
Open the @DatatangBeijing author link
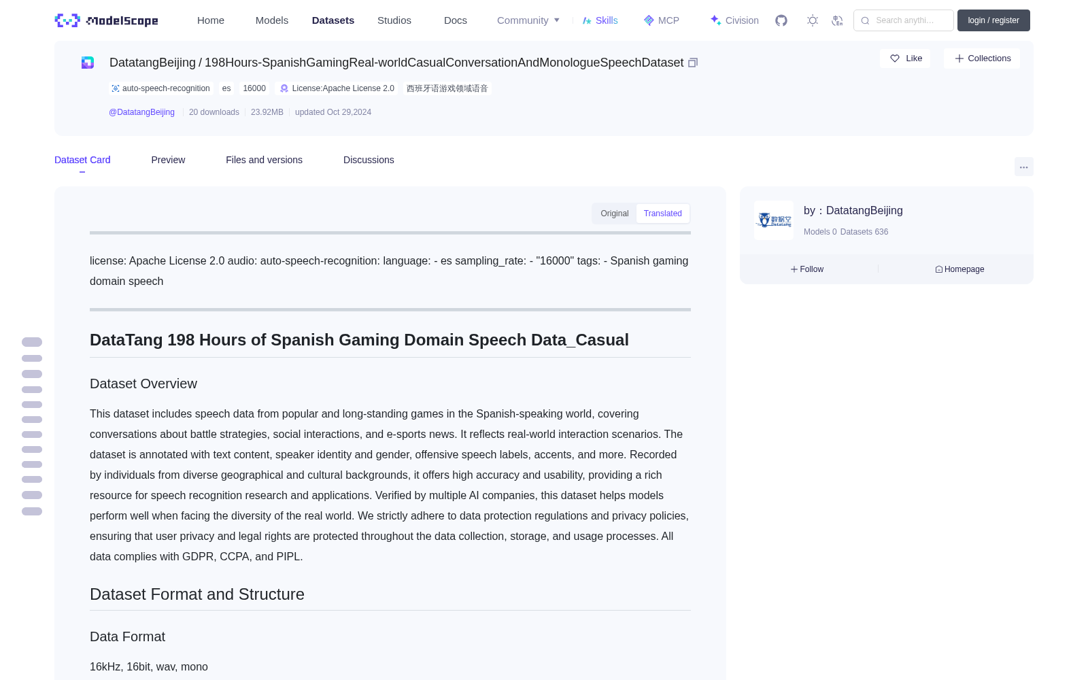point(141,112)
